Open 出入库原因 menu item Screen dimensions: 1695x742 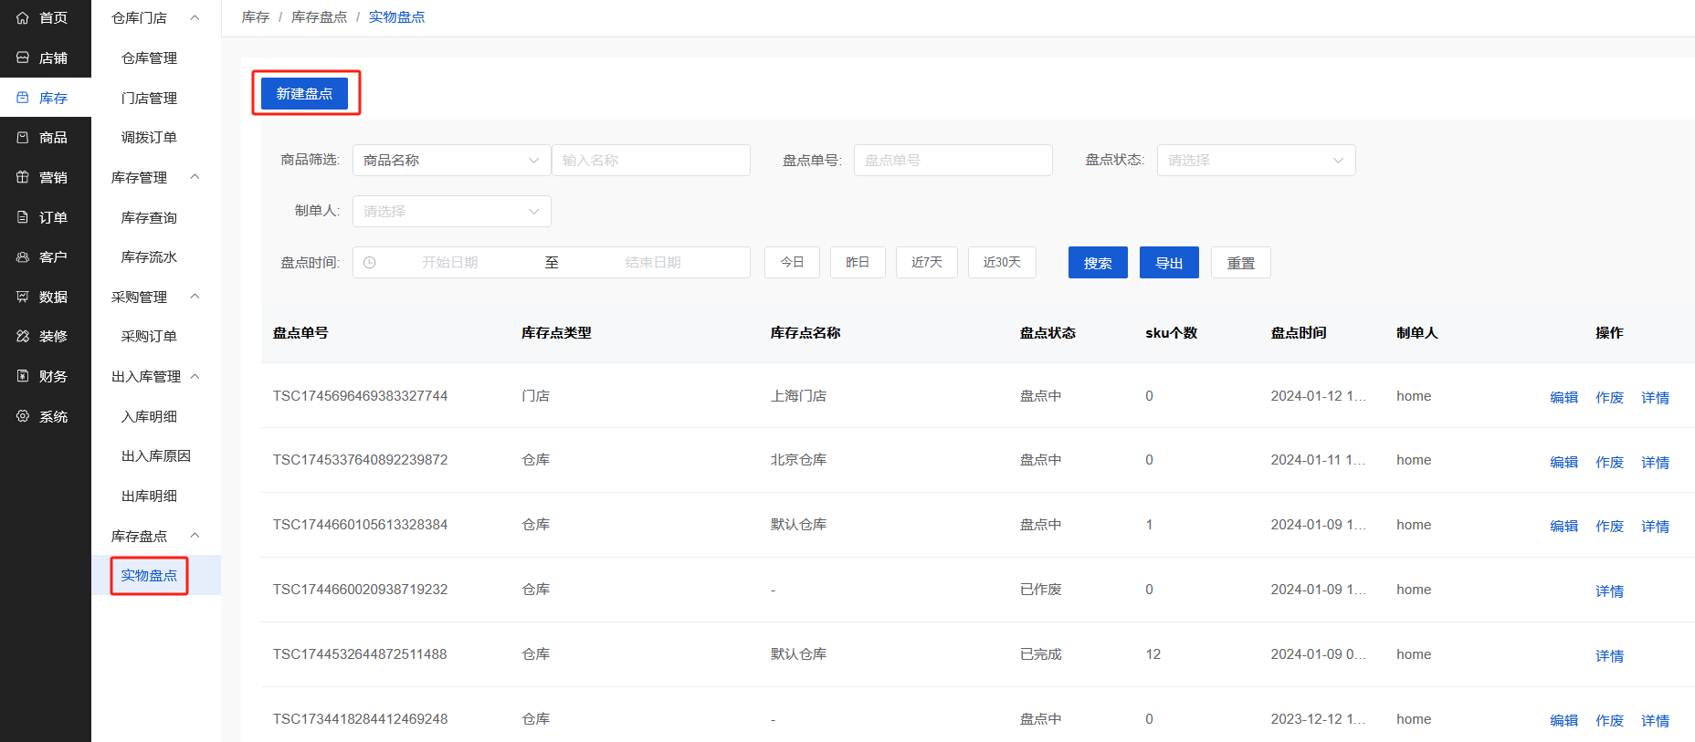pyautogui.click(x=156, y=455)
